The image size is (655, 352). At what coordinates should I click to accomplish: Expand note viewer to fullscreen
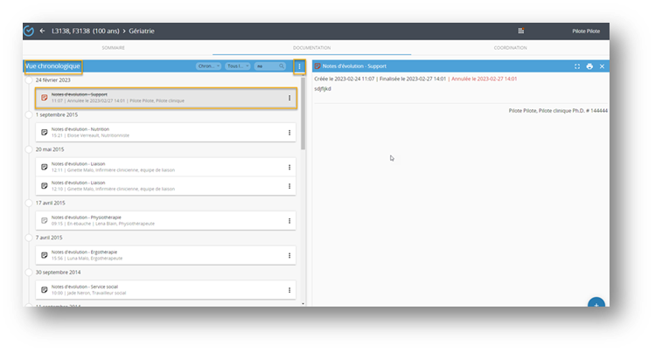tap(576, 66)
